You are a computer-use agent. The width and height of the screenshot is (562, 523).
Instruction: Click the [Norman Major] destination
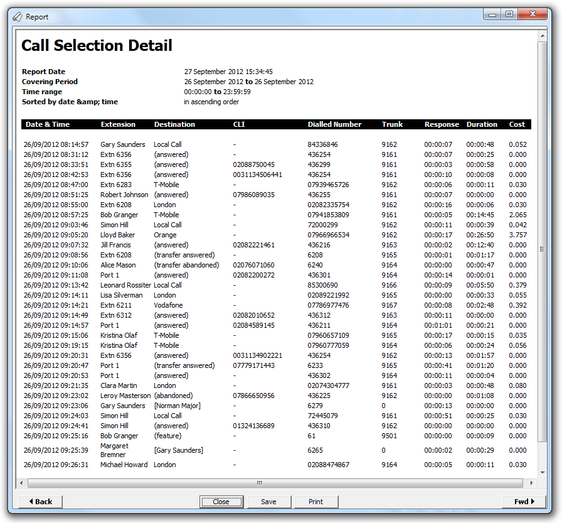tap(177, 406)
